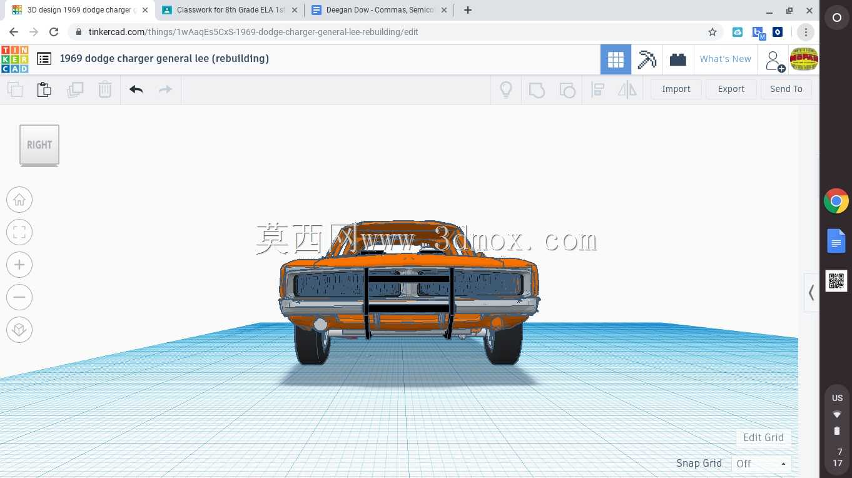
Task: Redo the last undone action
Action: coord(165,89)
